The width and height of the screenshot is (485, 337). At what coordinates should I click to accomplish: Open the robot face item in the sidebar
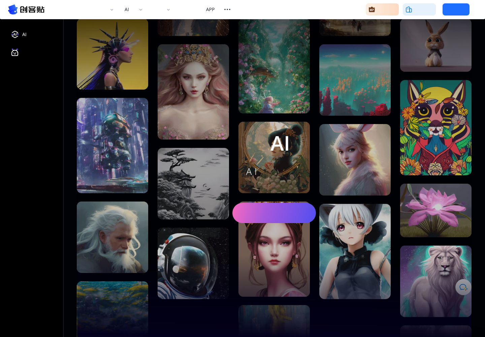pos(15,52)
